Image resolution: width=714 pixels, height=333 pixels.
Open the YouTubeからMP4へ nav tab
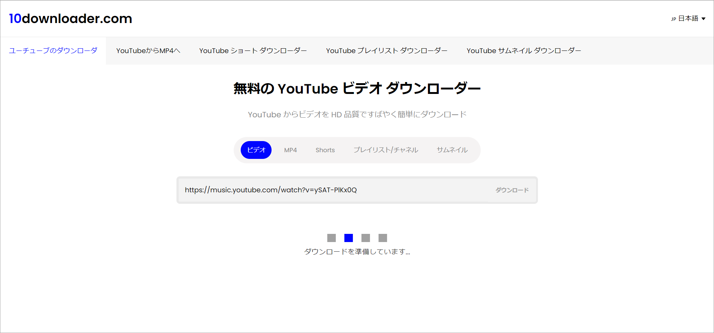(x=148, y=50)
